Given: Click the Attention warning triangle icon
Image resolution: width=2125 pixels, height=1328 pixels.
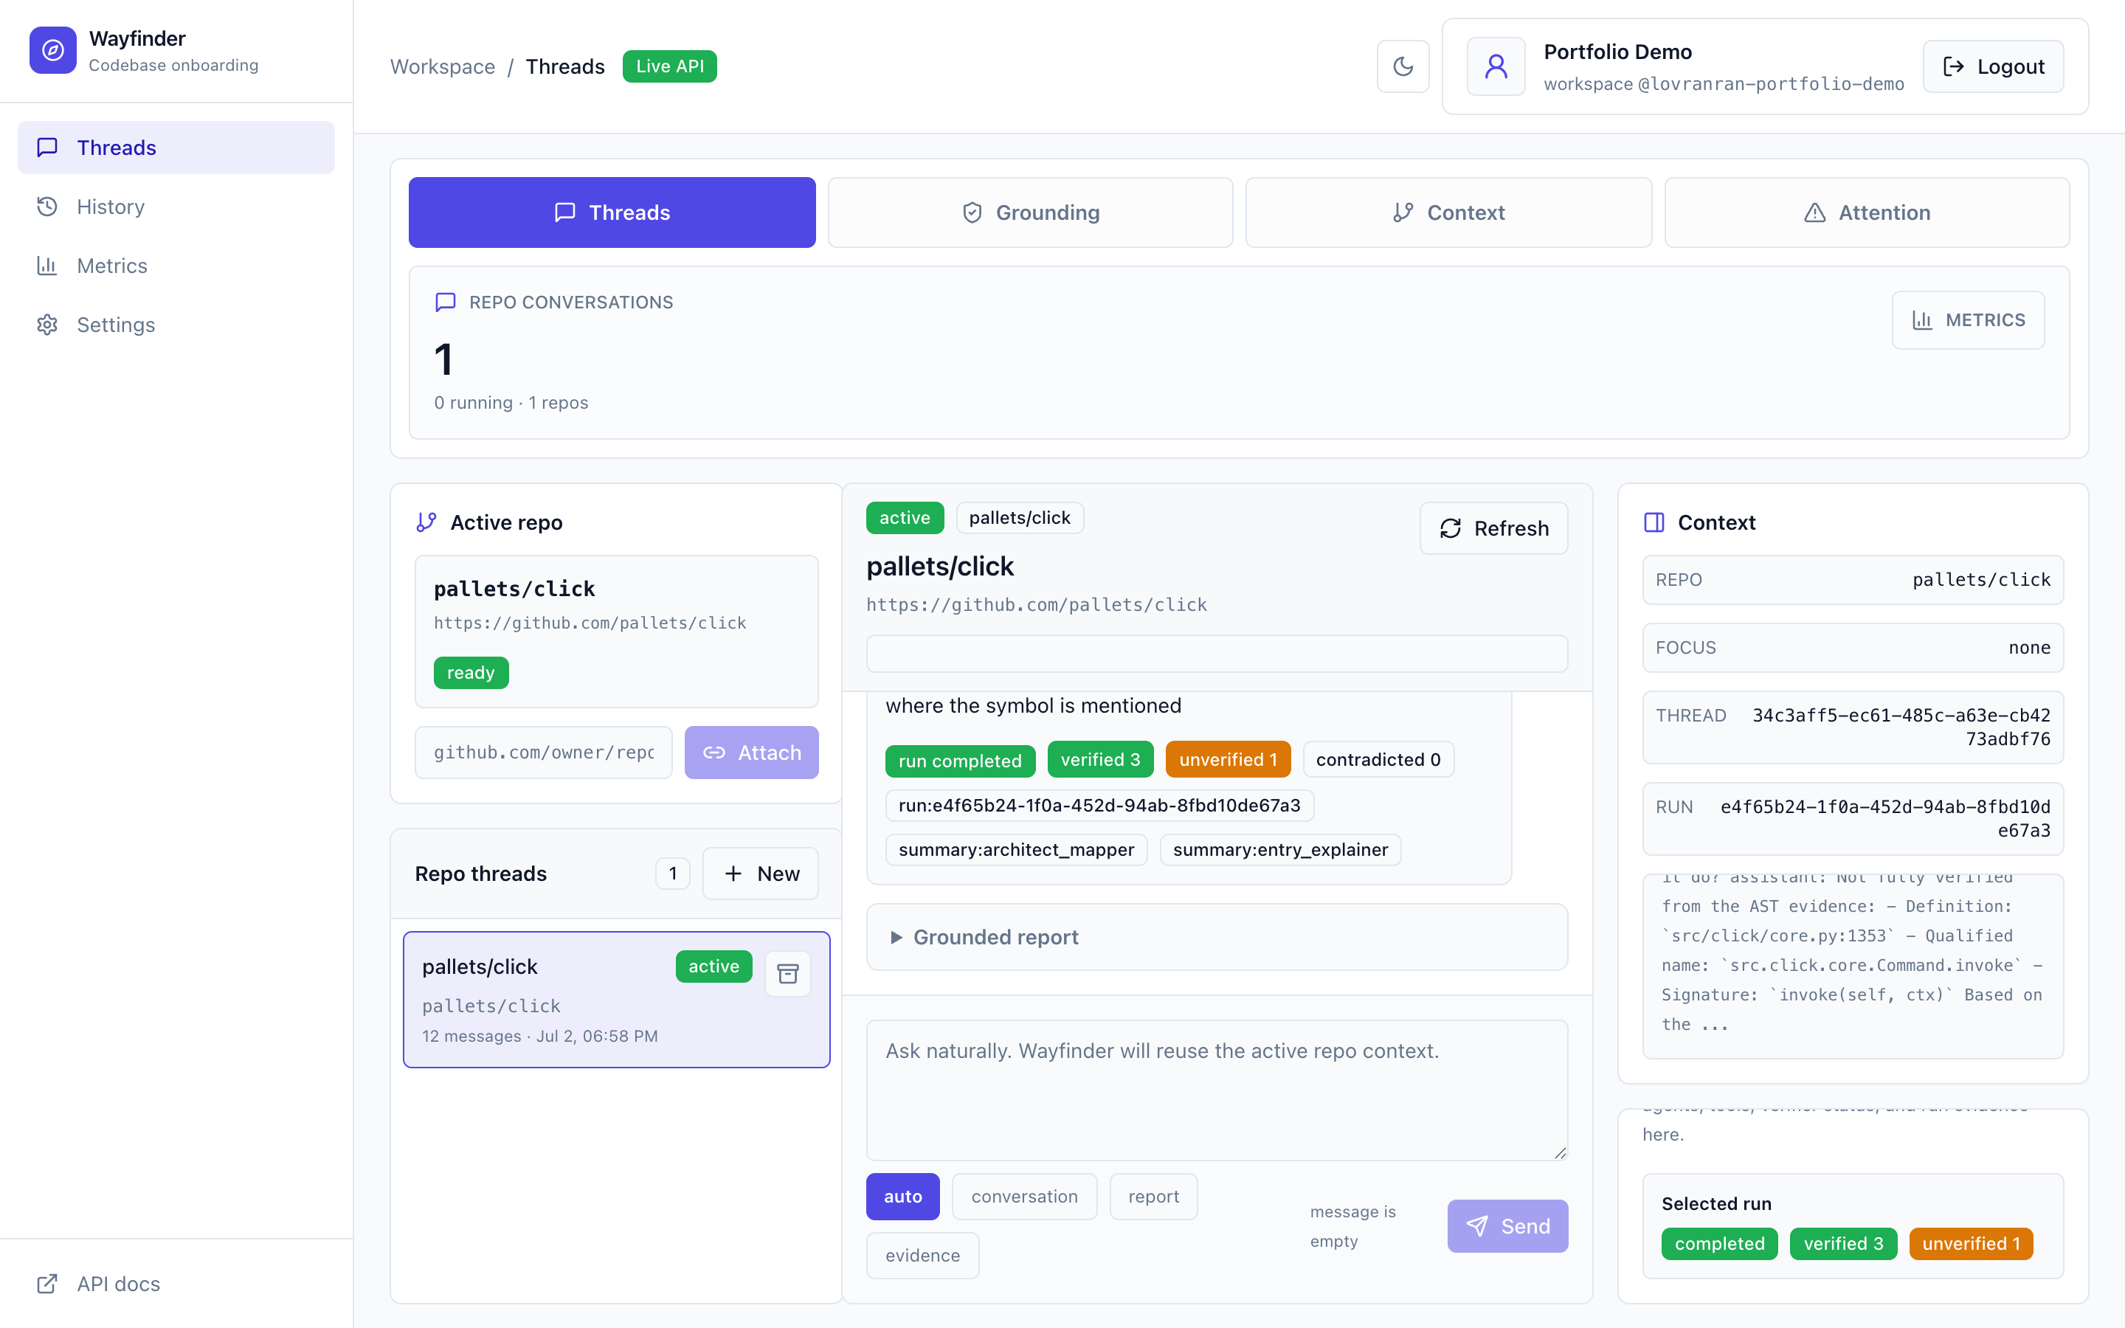Looking at the screenshot, I should [x=1815, y=212].
